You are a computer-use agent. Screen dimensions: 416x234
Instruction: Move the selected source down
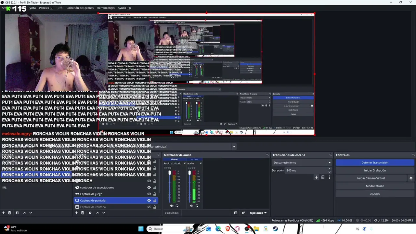coord(104,213)
